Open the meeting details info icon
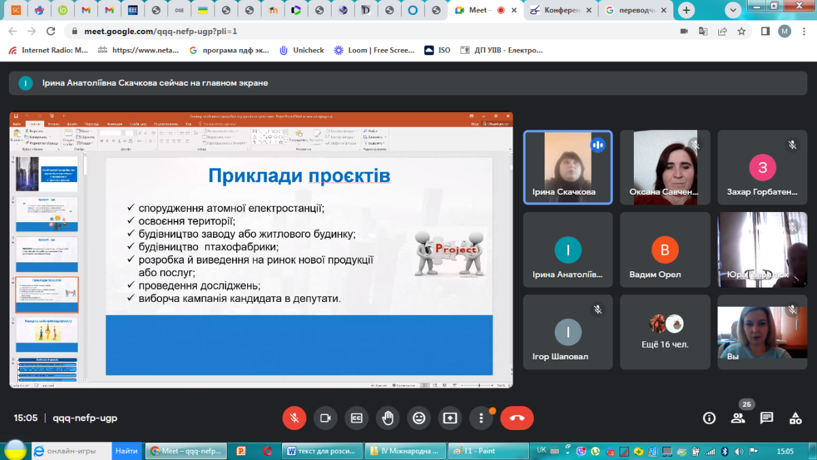The height and width of the screenshot is (460, 817). 709,418
